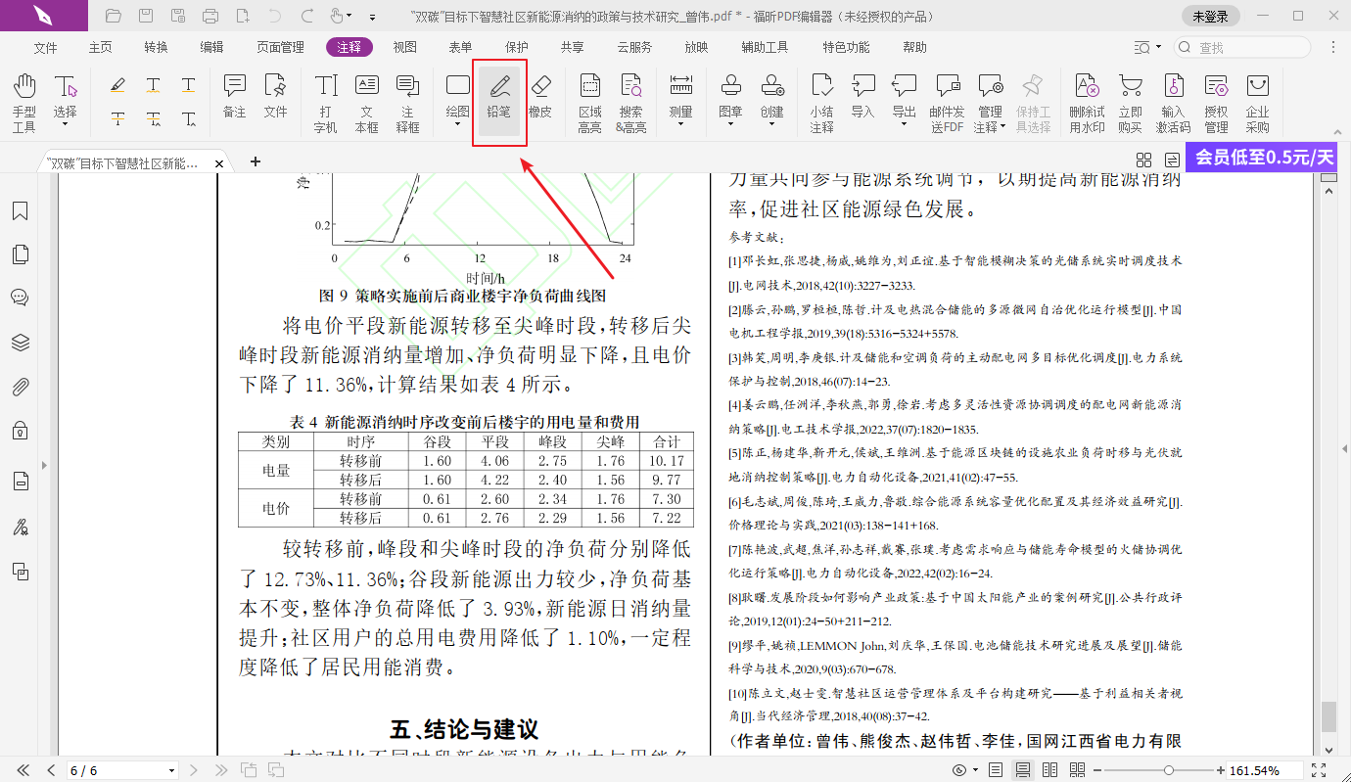Open the attachments paperclip panel in sidebar
The width and height of the screenshot is (1351, 782).
[x=20, y=387]
